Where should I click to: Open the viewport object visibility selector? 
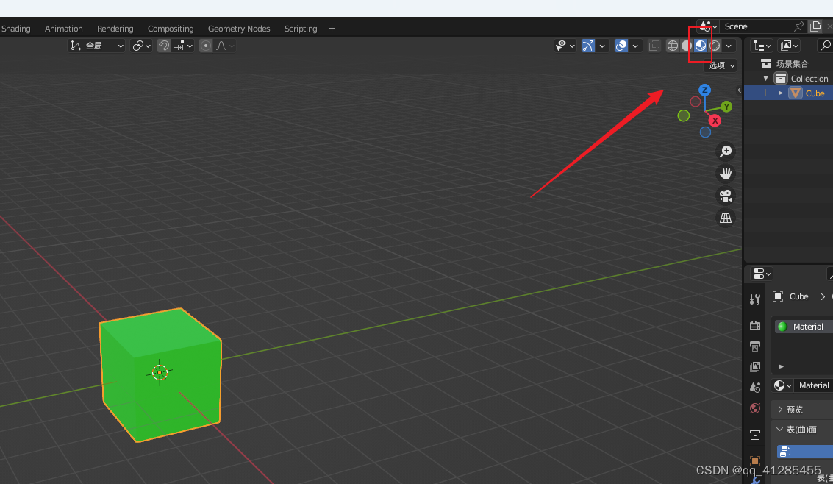click(x=565, y=46)
